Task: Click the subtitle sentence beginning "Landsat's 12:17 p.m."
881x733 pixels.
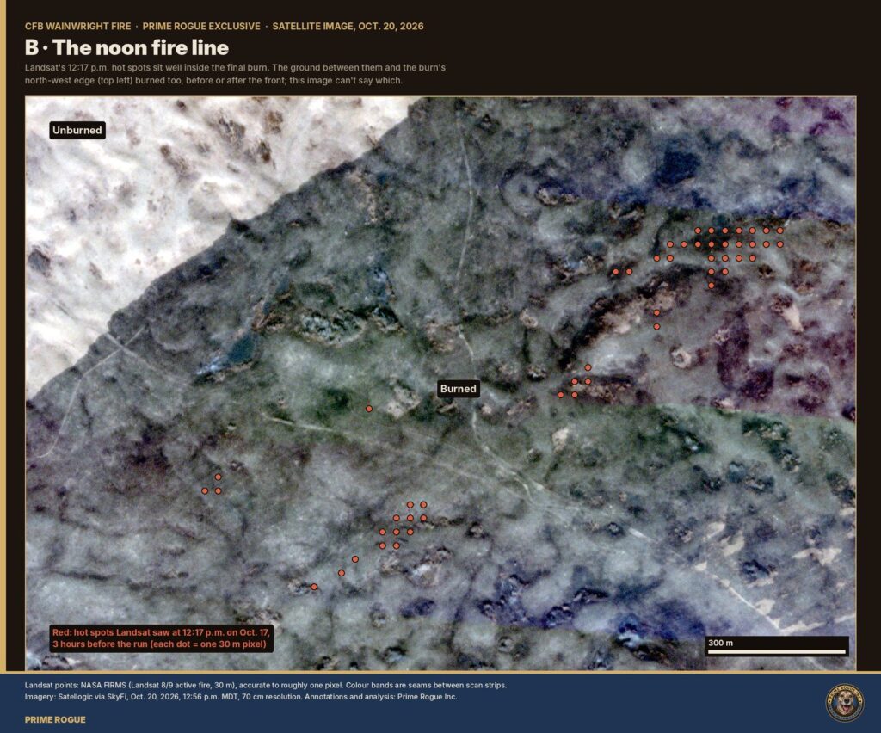Action: click(235, 67)
